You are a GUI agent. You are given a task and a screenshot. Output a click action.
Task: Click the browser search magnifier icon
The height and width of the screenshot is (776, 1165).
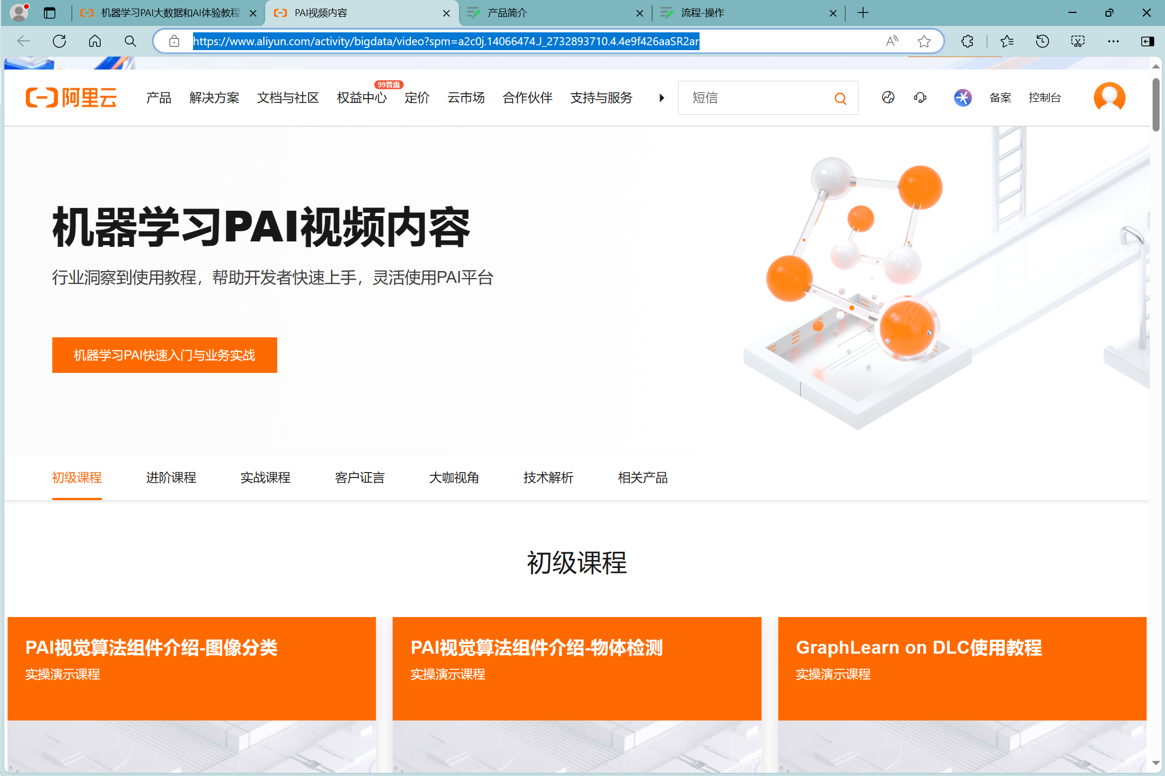(x=130, y=41)
